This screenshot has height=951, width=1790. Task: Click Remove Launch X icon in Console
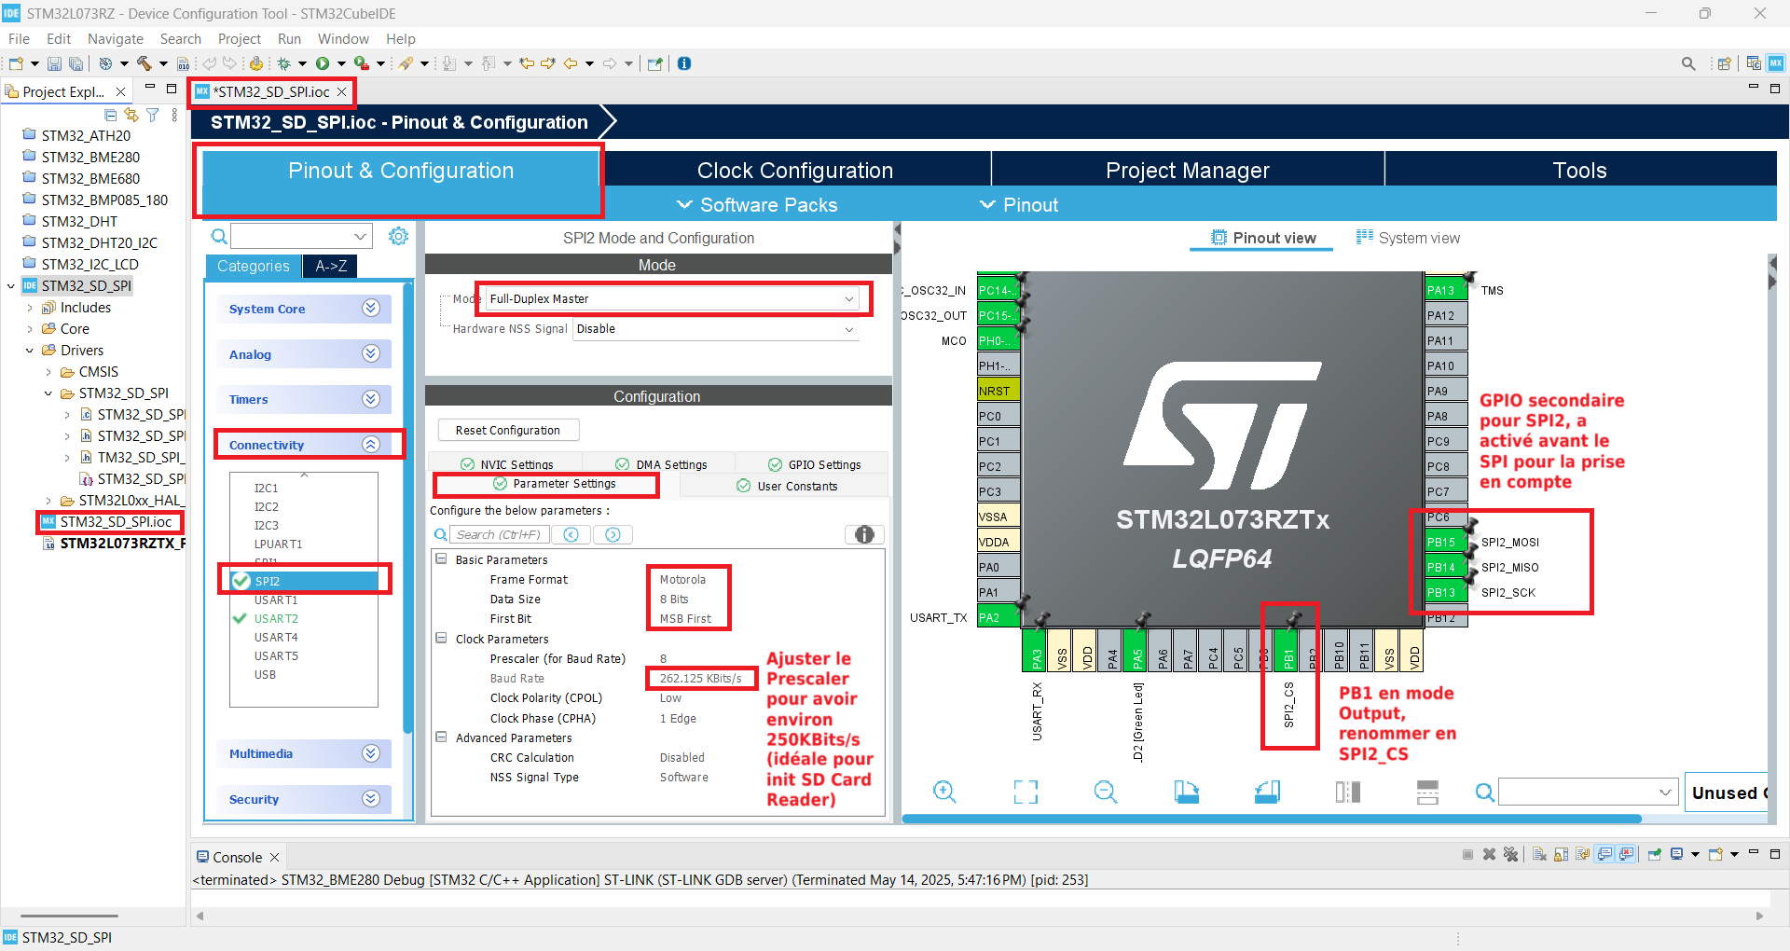click(x=1490, y=854)
